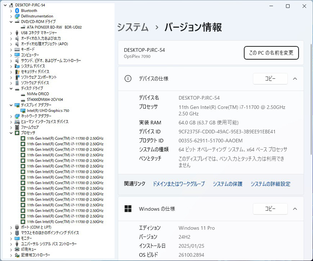This screenshot has width=313, height=261.
Task: Click the キーボード keyboard icon
Action: click(x=17, y=49)
